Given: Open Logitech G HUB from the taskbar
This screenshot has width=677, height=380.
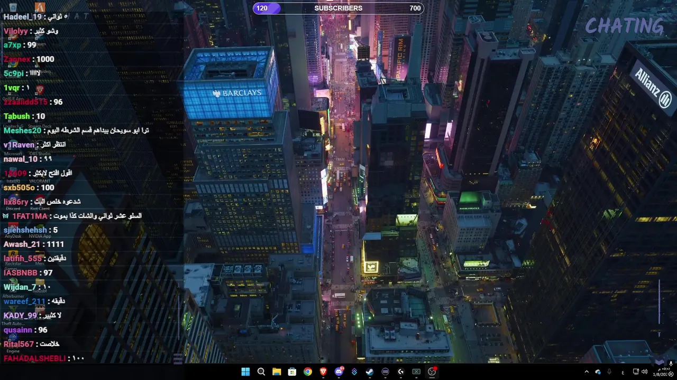Looking at the screenshot, I should [x=401, y=372].
